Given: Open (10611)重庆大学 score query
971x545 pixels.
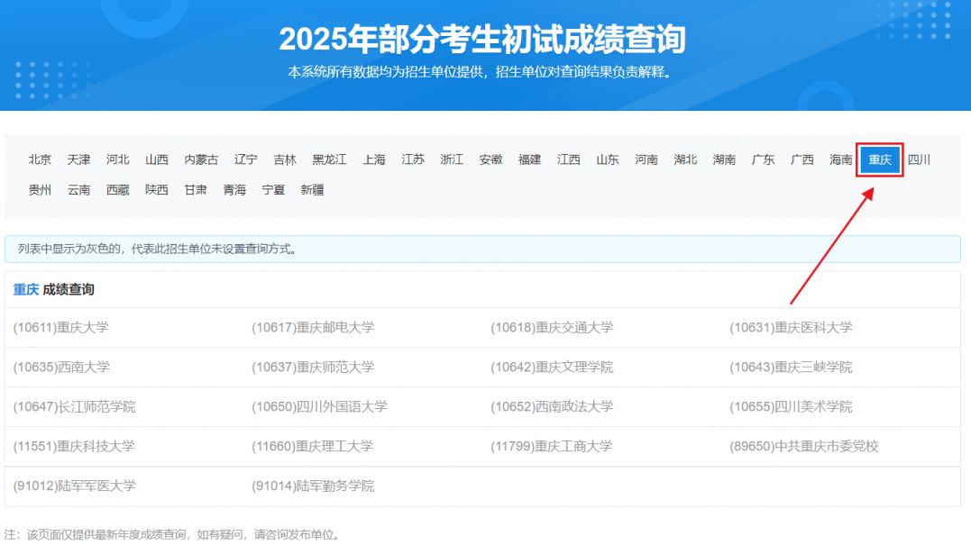Looking at the screenshot, I should [x=60, y=327].
